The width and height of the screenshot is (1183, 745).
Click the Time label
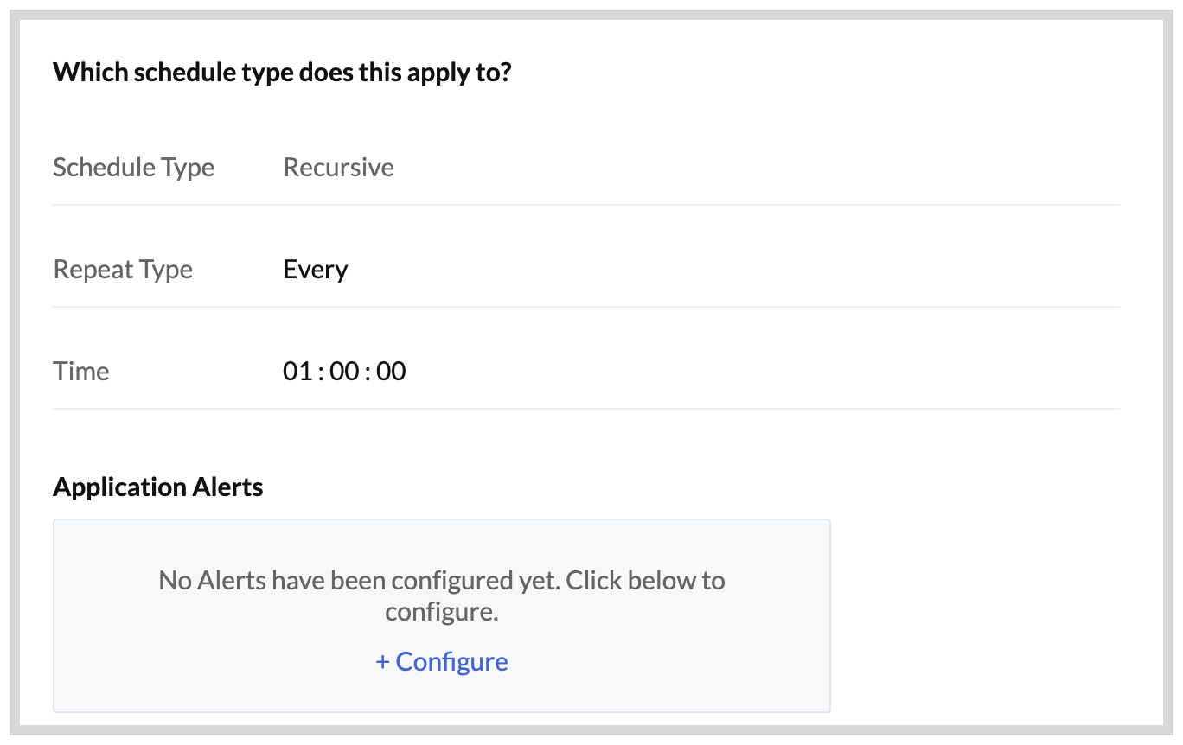pyautogui.click(x=81, y=372)
